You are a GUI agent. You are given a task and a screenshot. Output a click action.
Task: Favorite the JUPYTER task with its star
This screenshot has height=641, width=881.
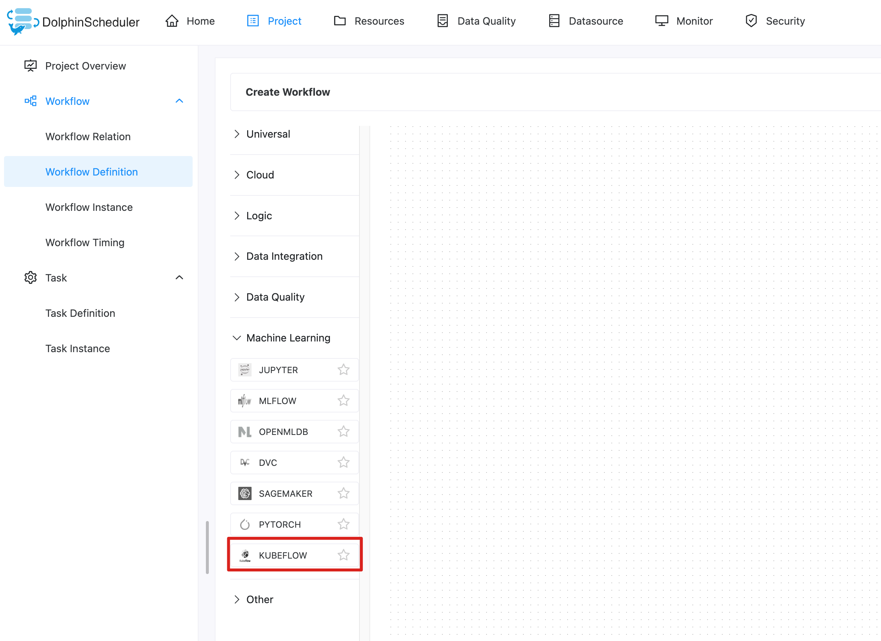343,370
